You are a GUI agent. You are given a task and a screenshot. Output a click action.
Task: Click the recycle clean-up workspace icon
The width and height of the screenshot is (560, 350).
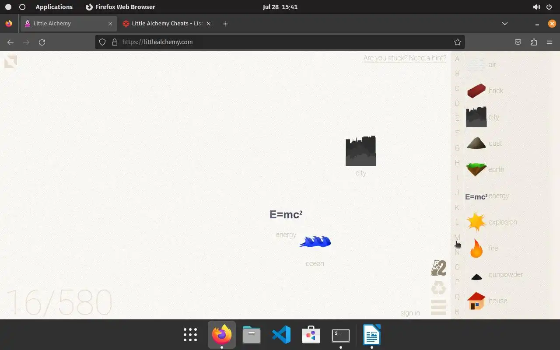[438, 287]
